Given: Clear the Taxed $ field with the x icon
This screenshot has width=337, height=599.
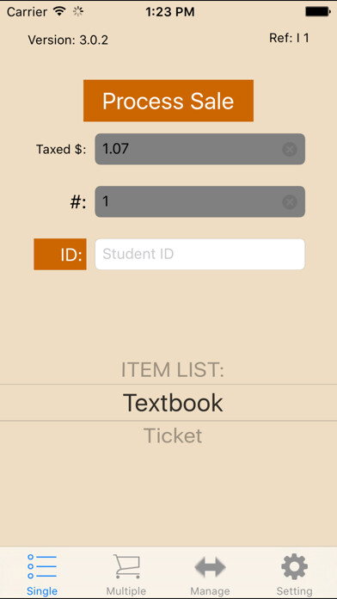Looking at the screenshot, I should click(x=290, y=149).
